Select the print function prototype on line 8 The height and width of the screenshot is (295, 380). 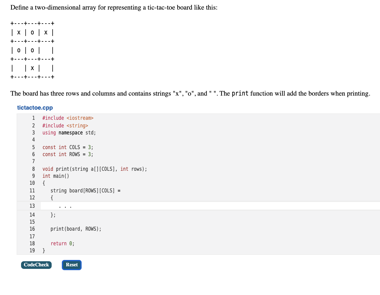tap(94, 169)
